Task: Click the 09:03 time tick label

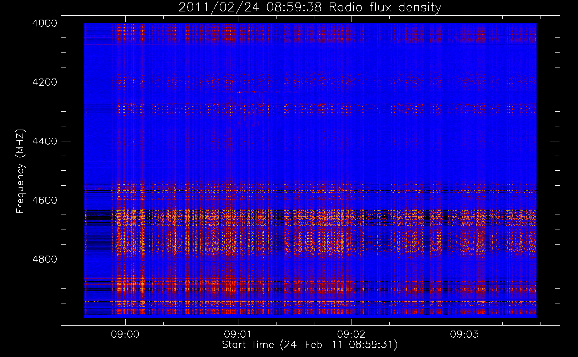Action: (464, 335)
